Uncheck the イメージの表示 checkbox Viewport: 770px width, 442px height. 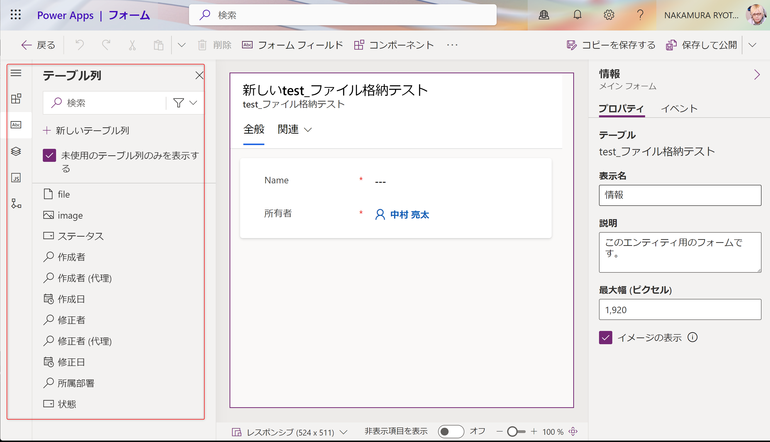(x=605, y=338)
